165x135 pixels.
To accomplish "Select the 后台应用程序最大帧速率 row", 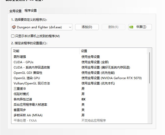I will (x=79, y=104).
